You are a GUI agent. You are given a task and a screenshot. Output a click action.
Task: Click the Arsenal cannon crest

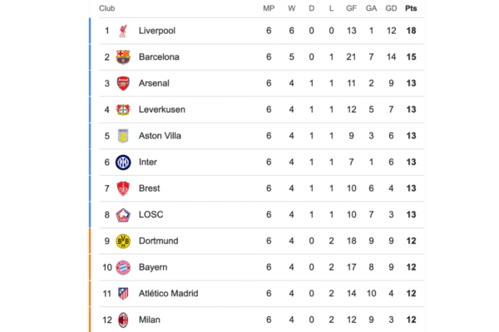click(x=123, y=83)
